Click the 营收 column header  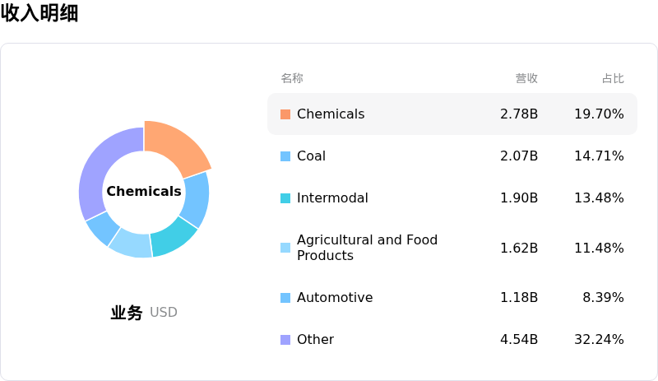tap(526, 78)
